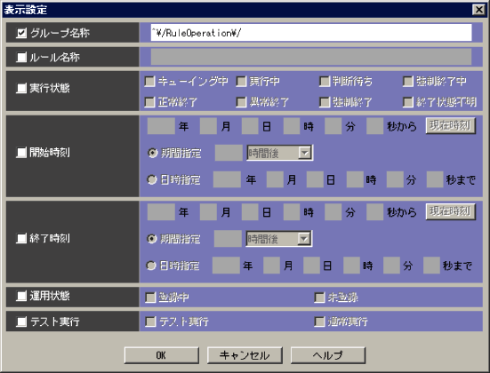Click the ルール名称 text field
This screenshot has height=373, width=490.
311,57
